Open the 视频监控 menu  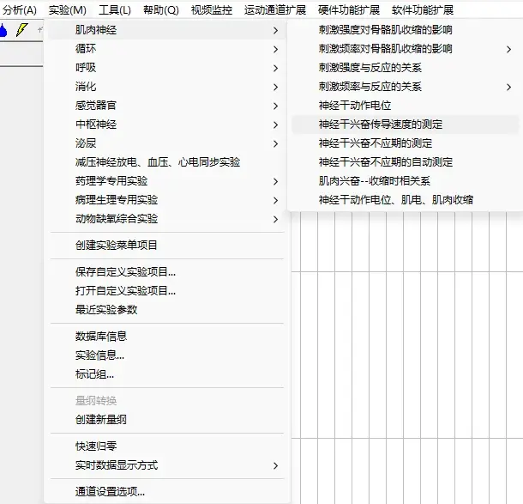pyautogui.click(x=211, y=10)
